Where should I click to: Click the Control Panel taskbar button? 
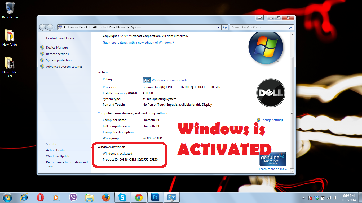pos(172,197)
